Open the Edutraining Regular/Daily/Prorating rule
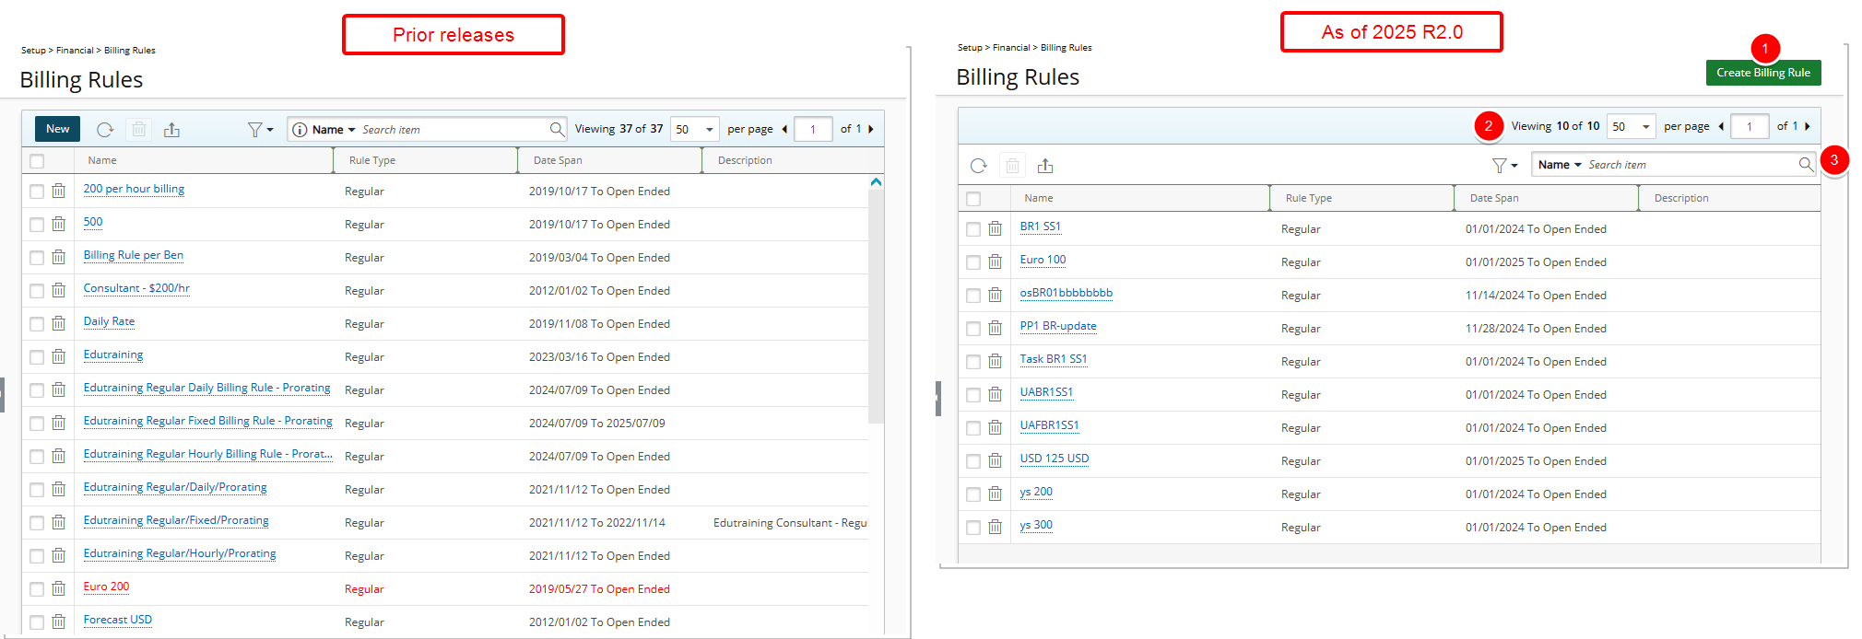The image size is (1862, 639). pos(175,487)
